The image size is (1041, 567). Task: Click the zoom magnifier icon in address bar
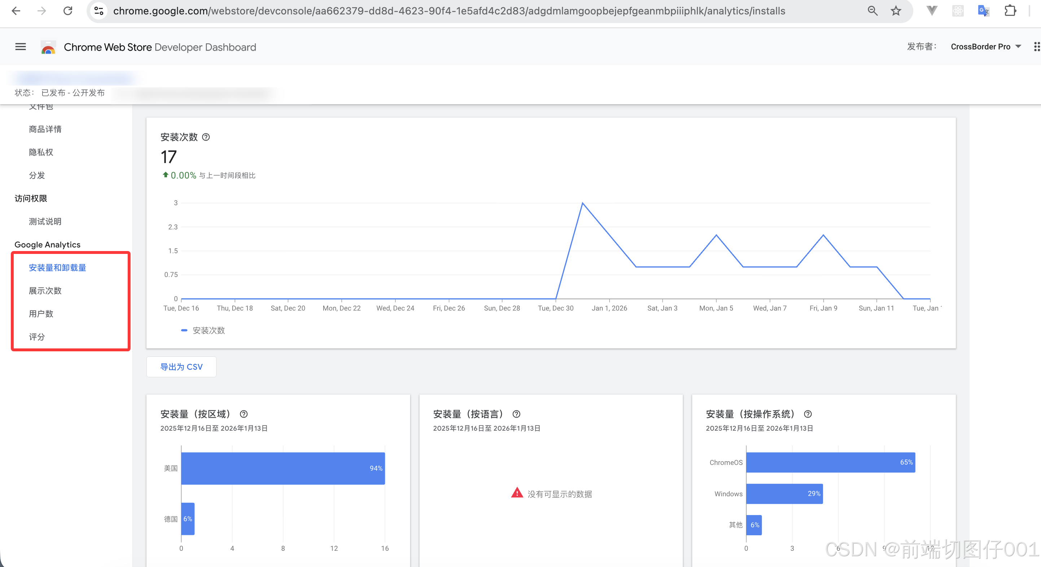[873, 11]
